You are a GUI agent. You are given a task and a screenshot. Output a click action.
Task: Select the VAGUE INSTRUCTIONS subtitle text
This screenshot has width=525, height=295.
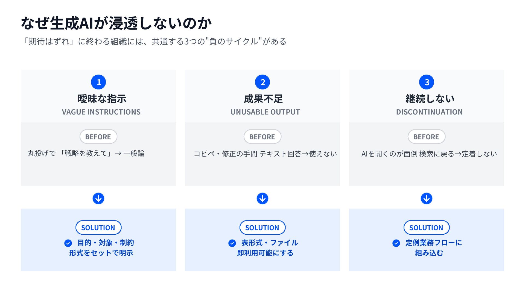pos(101,112)
